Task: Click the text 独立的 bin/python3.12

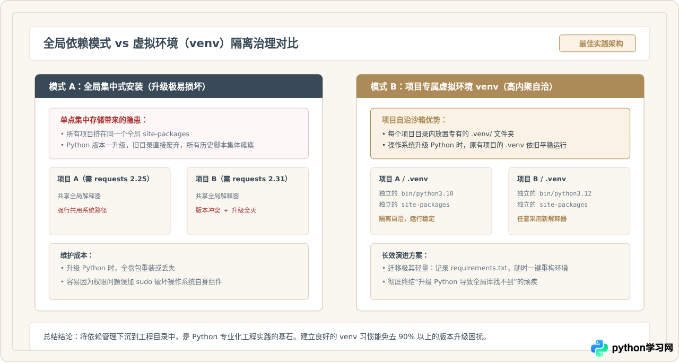Action: [554, 193]
